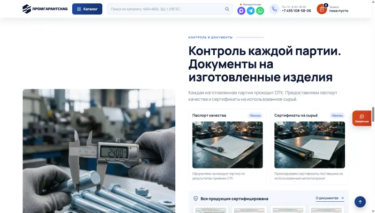Click the shield checkmark certification icon
This screenshot has height=213, width=375.
195,198
